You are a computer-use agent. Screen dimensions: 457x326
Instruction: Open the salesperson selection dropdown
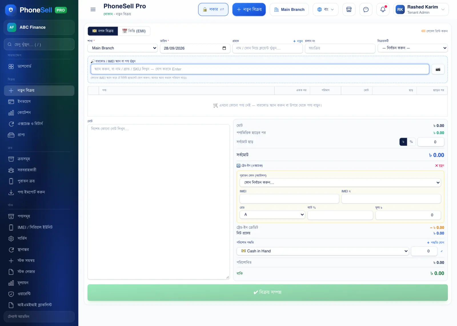413,48
